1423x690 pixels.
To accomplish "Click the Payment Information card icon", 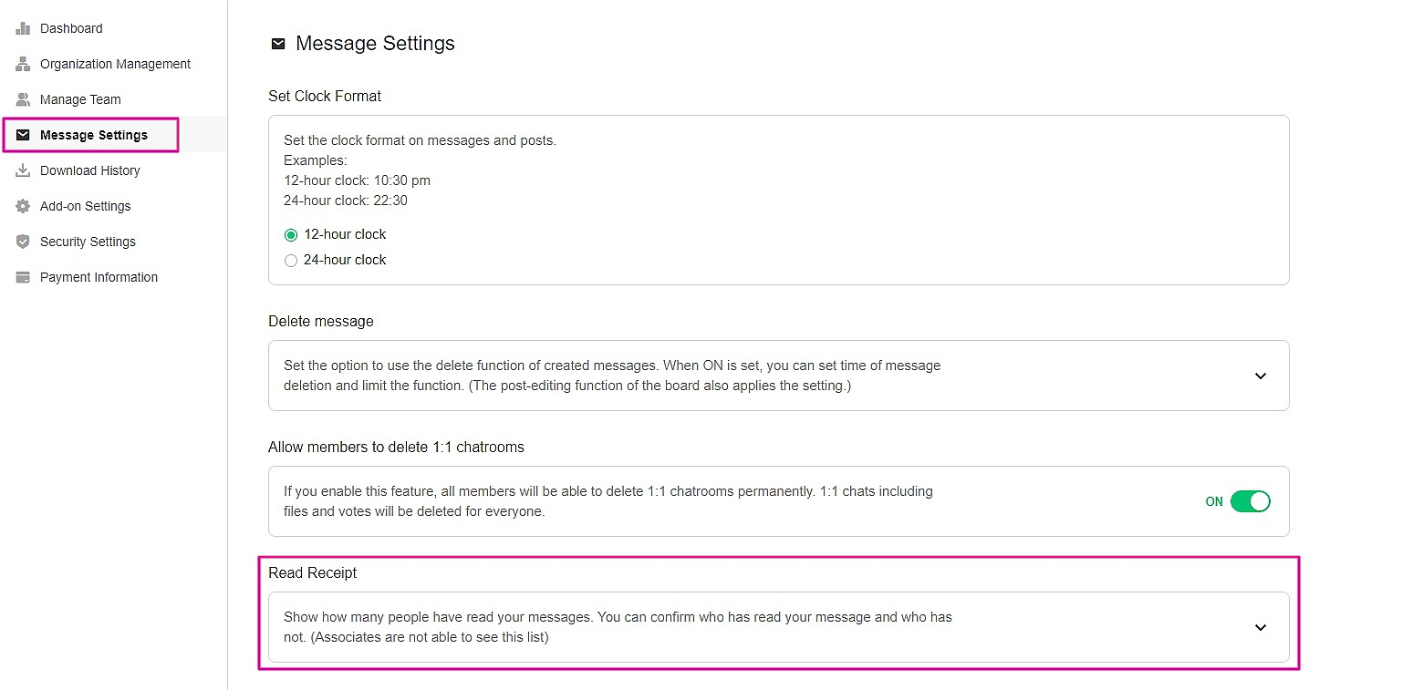I will (23, 277).
